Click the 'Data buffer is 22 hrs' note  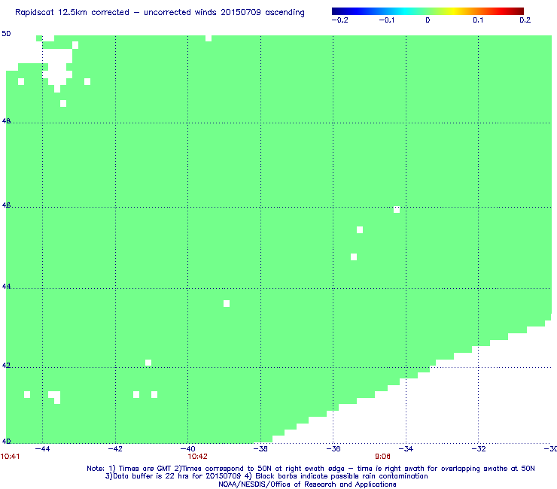(x=266, y=476)
